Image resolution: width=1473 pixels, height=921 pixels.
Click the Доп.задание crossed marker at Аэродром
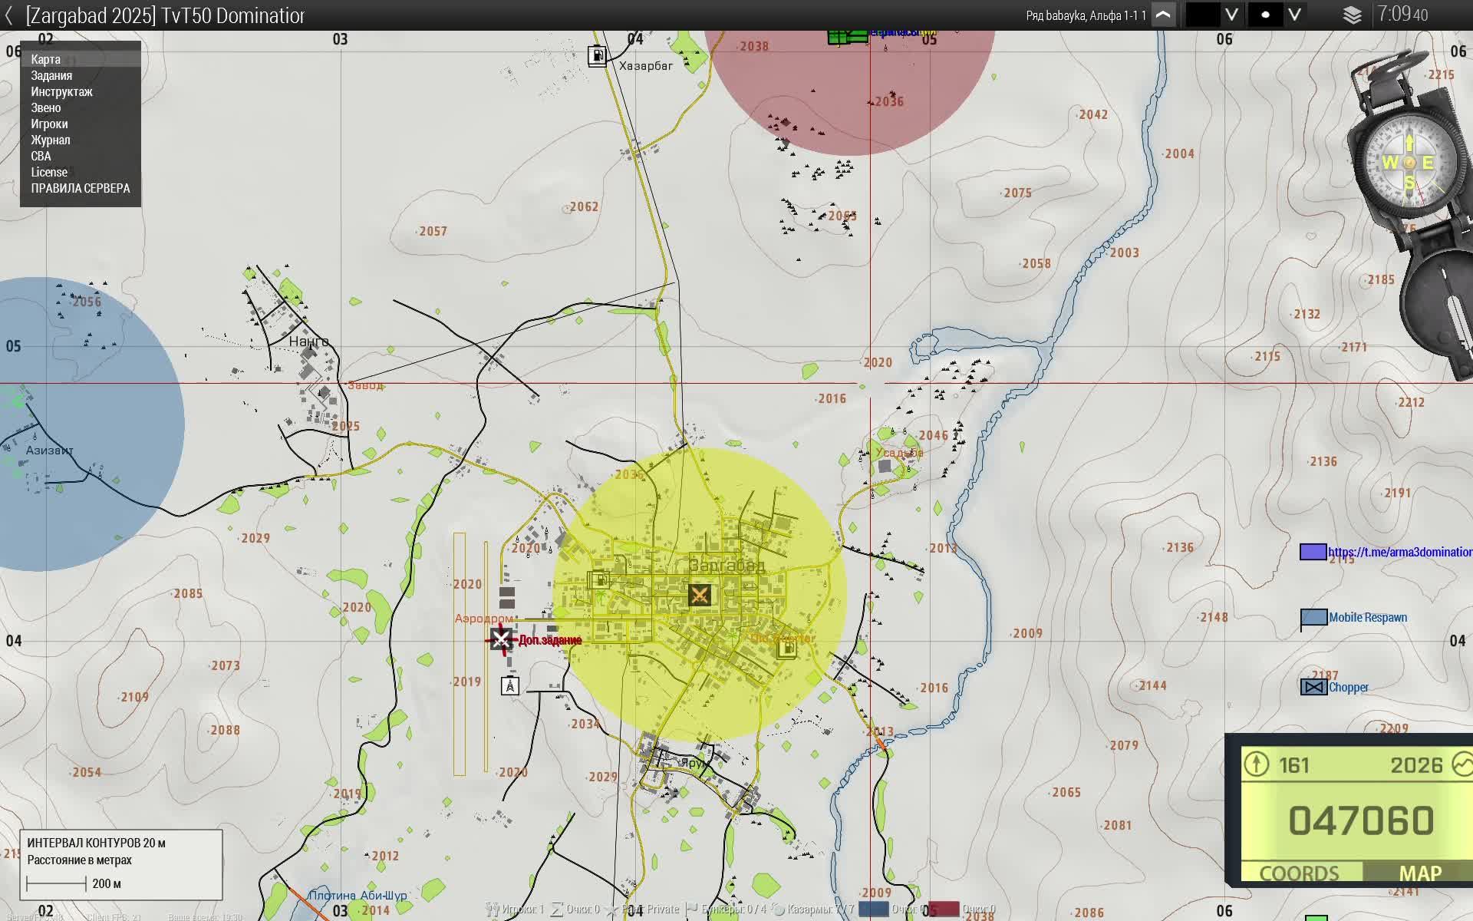pos(501,639)
